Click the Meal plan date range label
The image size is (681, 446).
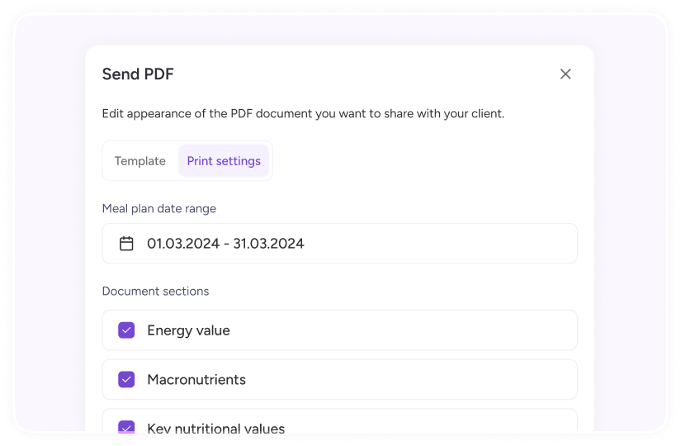[159, 209]
